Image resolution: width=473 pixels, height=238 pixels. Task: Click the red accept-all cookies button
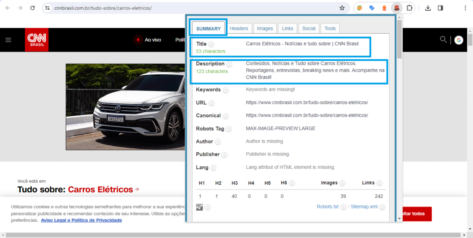pyautogui.click(x=416, y=214)
